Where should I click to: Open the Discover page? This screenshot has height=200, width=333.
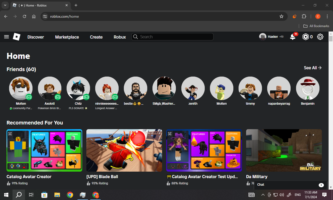36,37
